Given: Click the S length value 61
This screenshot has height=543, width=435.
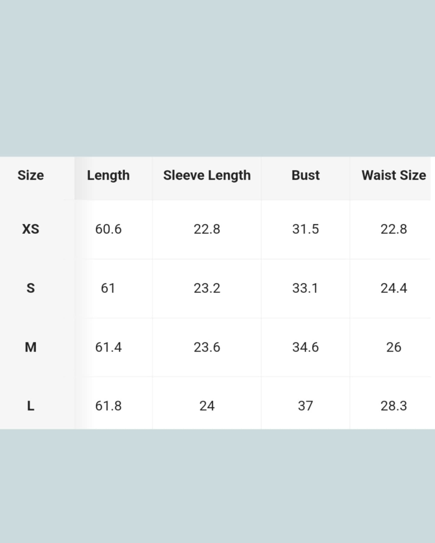Looking at the screenshot, I should (x=108, y=288).
